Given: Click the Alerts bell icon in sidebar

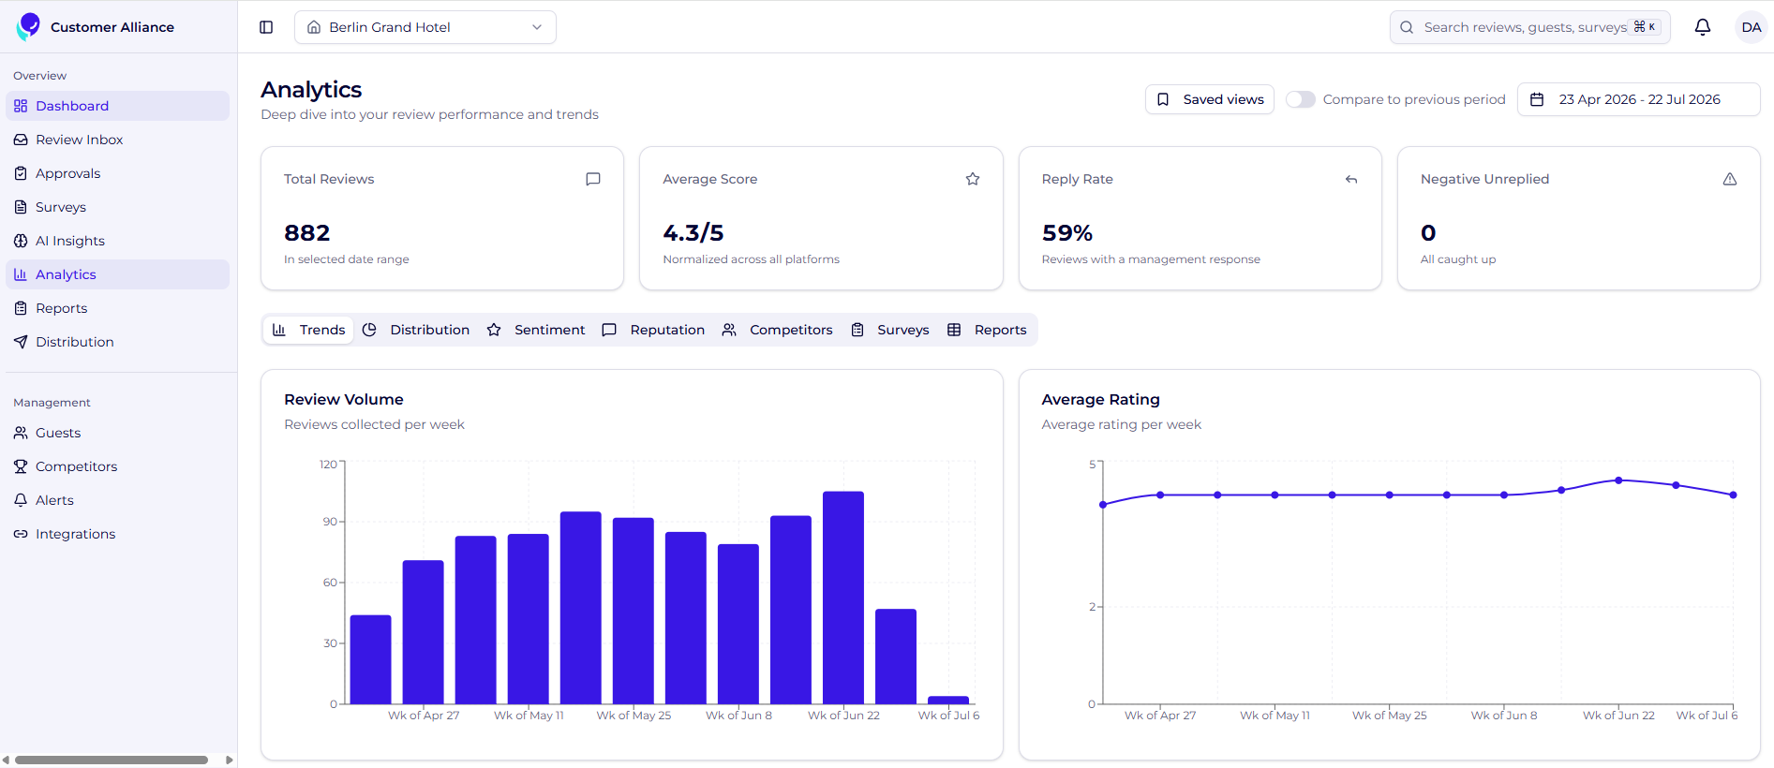Looking at the screenshot, I should pyautogui.click(x=21, y=500).
